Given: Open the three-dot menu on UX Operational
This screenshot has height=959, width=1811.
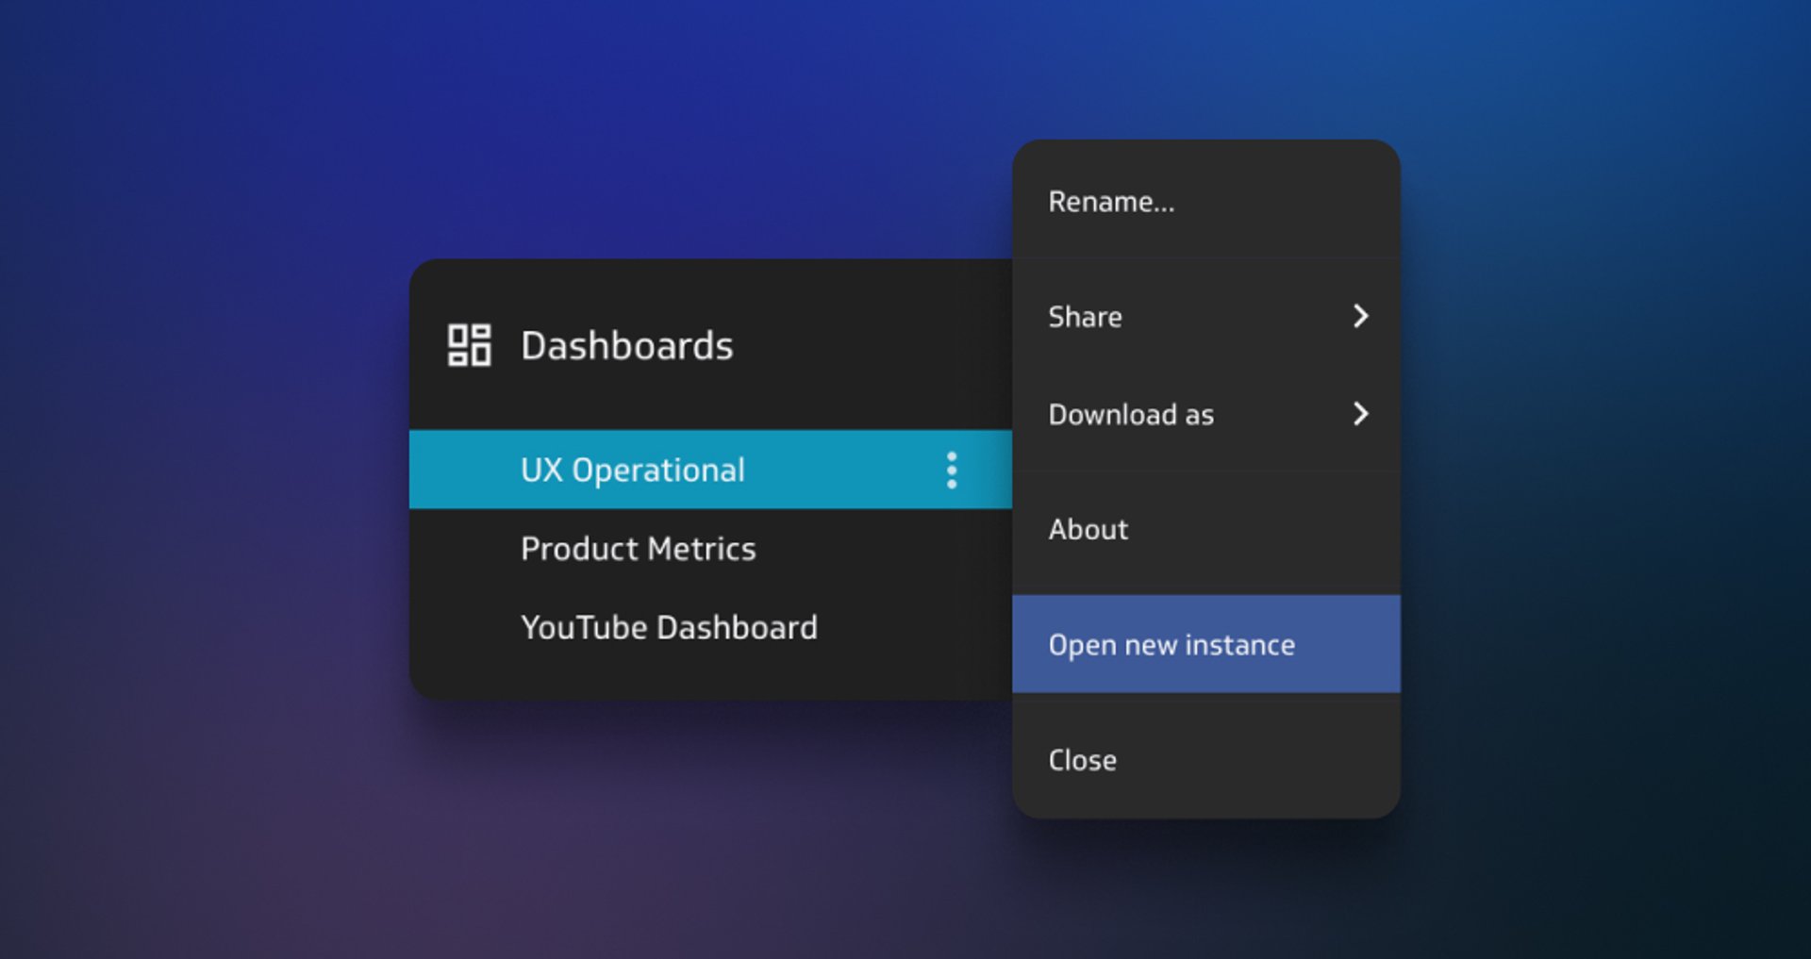Looking at the screenshot, I should point(952,470).
